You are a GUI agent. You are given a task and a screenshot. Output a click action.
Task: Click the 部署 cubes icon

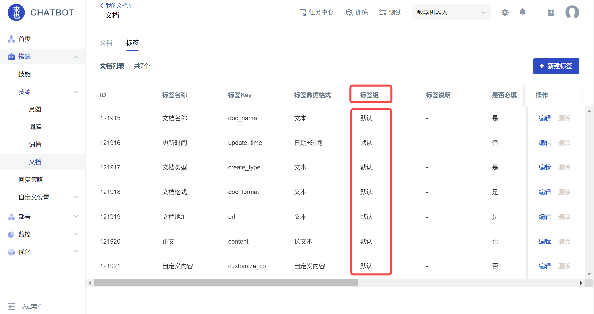click(11, 217)
